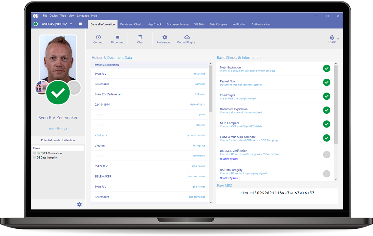Click the large green verification checkmark

(58, 92)
